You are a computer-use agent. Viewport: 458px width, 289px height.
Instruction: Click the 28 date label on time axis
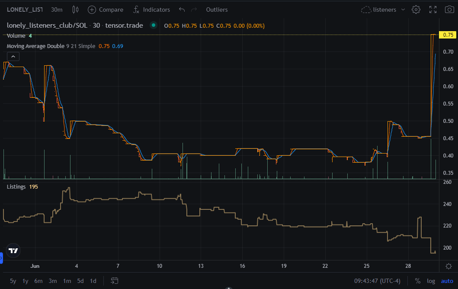coord(408,266)
